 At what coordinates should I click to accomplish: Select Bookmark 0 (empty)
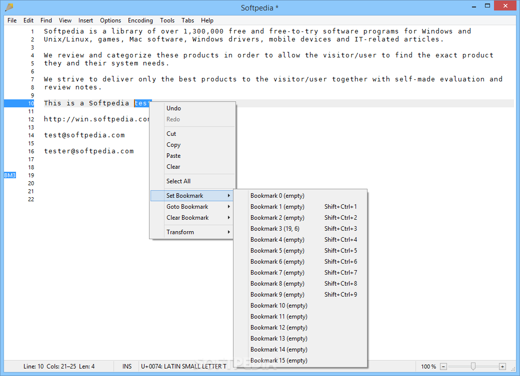pos(300,196)
